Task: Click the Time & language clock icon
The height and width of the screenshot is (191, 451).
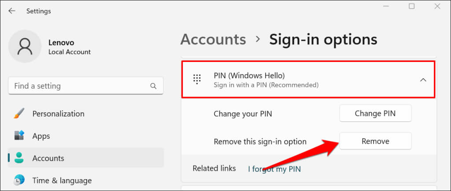Action: (x=19, y=180)
